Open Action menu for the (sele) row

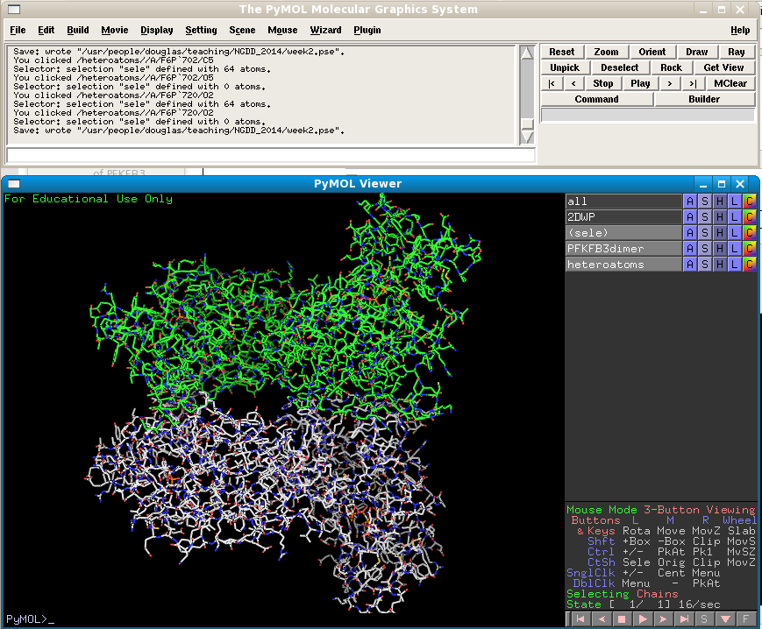pos(689,233)
